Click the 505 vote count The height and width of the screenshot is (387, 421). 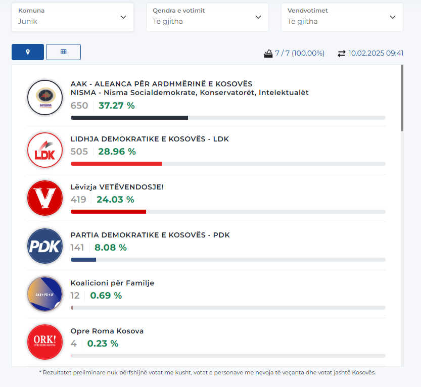[x=79, y=152]
